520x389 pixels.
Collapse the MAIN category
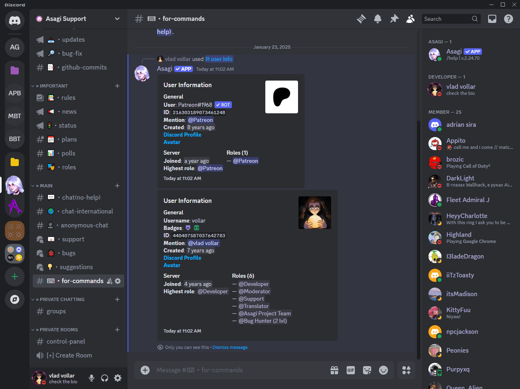coord(42,186)
